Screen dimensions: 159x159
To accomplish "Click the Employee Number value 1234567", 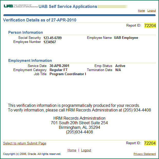I will coord(50,42).
